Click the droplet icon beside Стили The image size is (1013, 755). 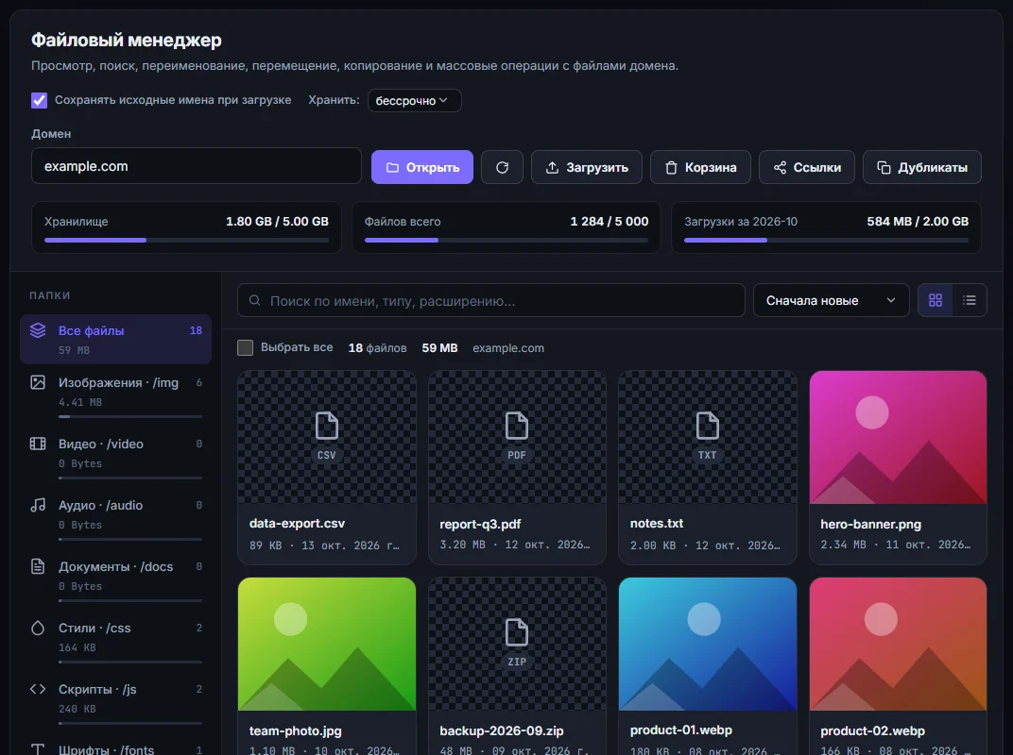[x=38, y=628]
